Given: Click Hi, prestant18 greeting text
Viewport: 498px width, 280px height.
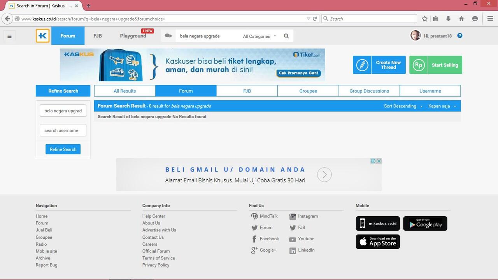Looking at the screenshot, I should [x=438, y=36].
